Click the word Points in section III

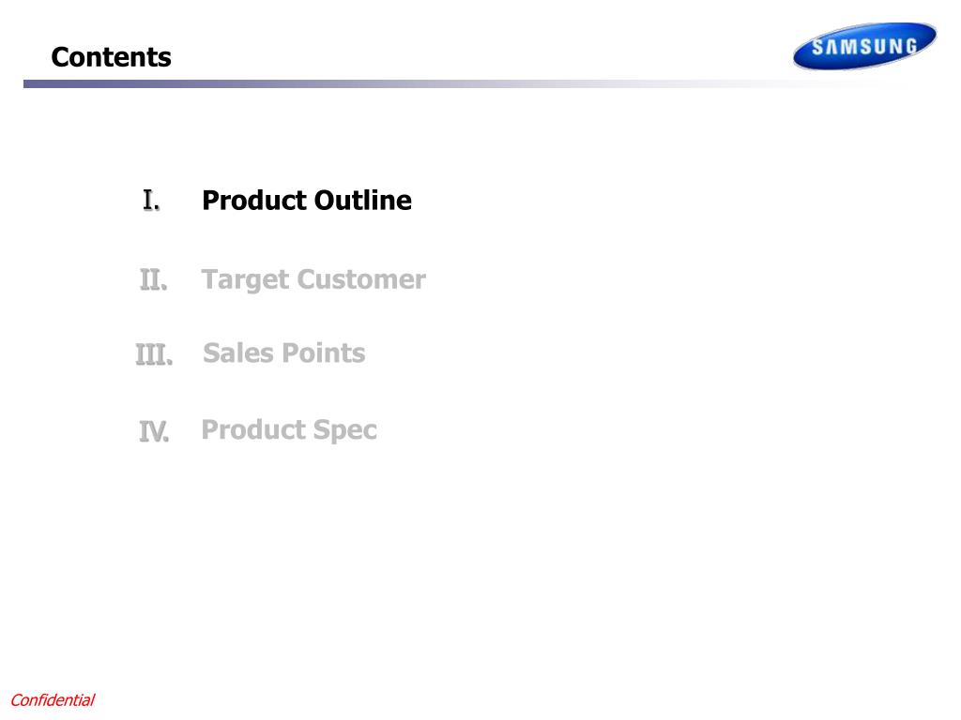click(x=324, y=353)
